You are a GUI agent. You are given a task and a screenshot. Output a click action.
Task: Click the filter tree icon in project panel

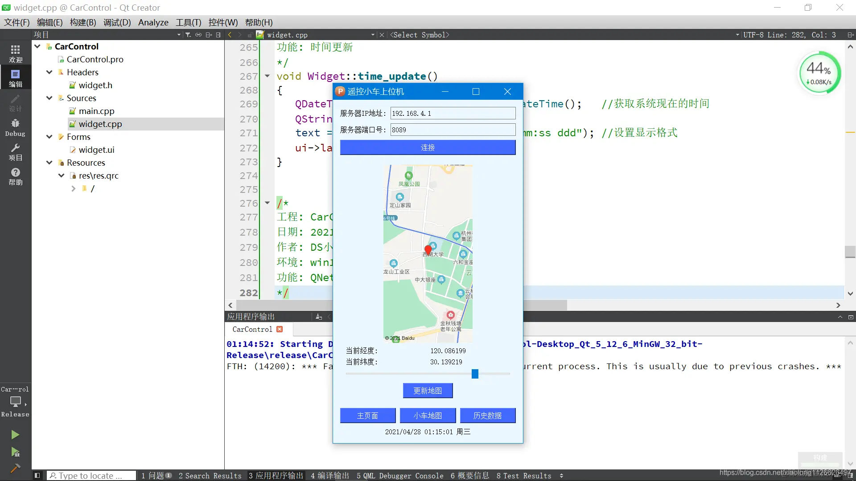(188, 35)
